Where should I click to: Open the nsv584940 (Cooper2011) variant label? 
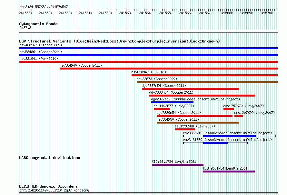81,65
